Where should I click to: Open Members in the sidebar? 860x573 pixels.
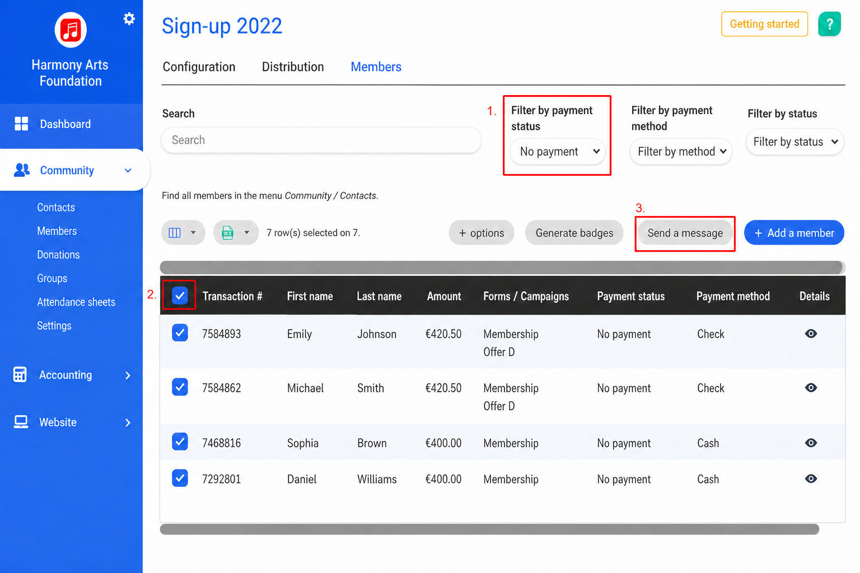[x=57, y=231]
